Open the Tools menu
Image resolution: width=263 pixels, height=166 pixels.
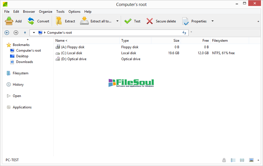click(x=60, y=12)
